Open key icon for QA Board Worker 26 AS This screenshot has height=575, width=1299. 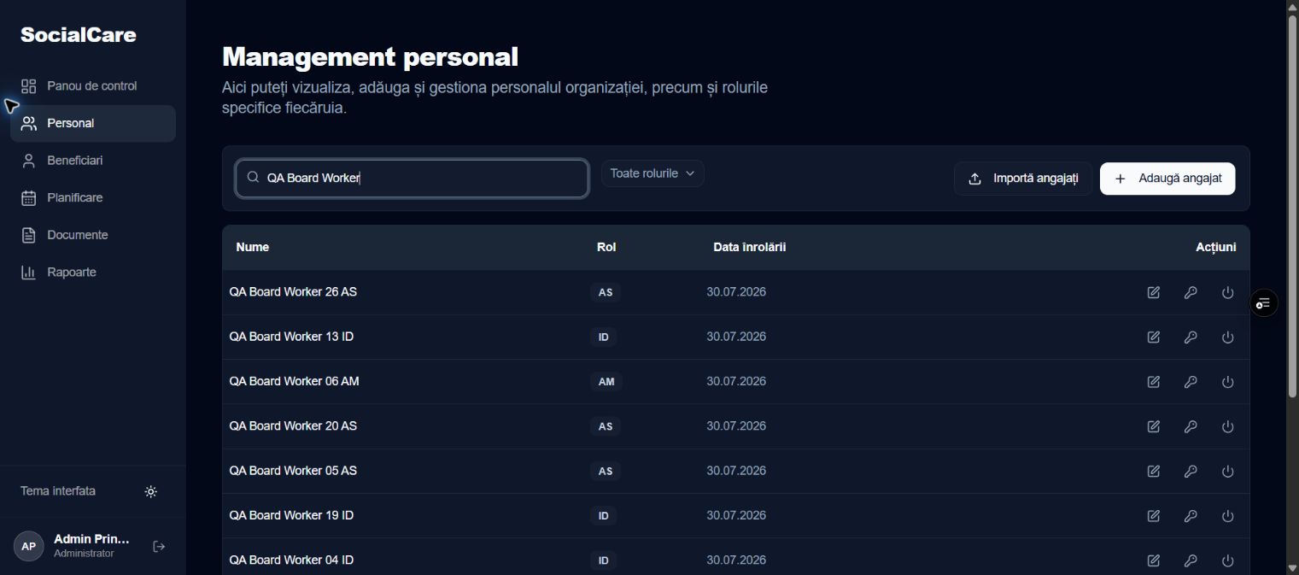[1191, 293]
